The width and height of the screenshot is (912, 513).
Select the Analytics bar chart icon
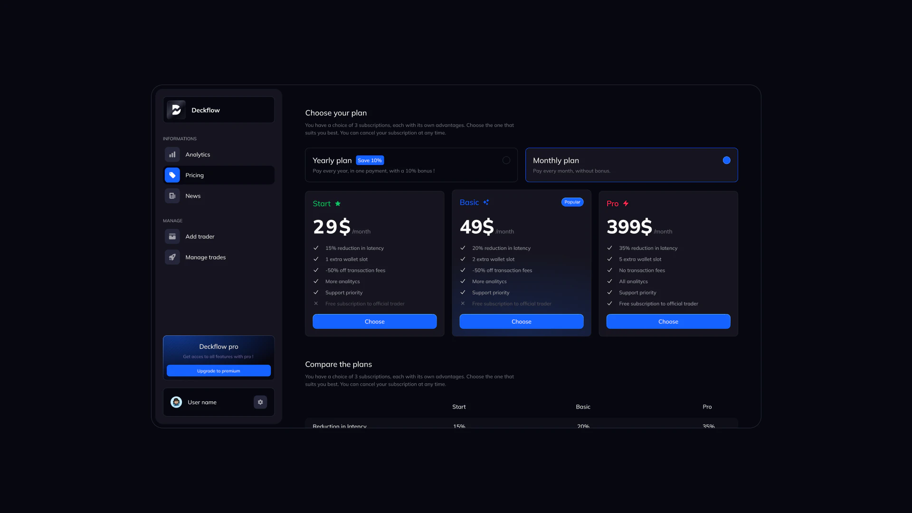point(172,154)
